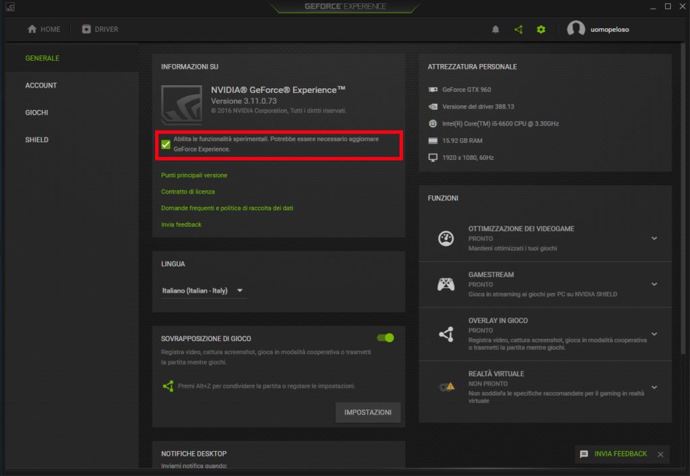Click the uomopeloso profile avatar
Viewport: 690px width, 476px height.
click(x=576, y=29)
